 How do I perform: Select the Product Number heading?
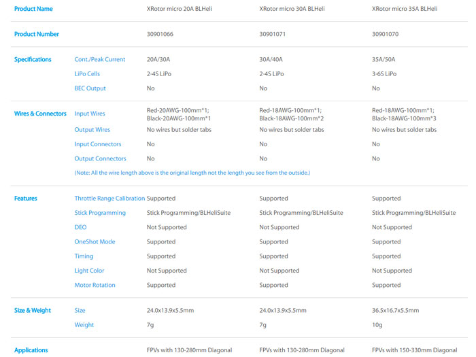[37, 34]
